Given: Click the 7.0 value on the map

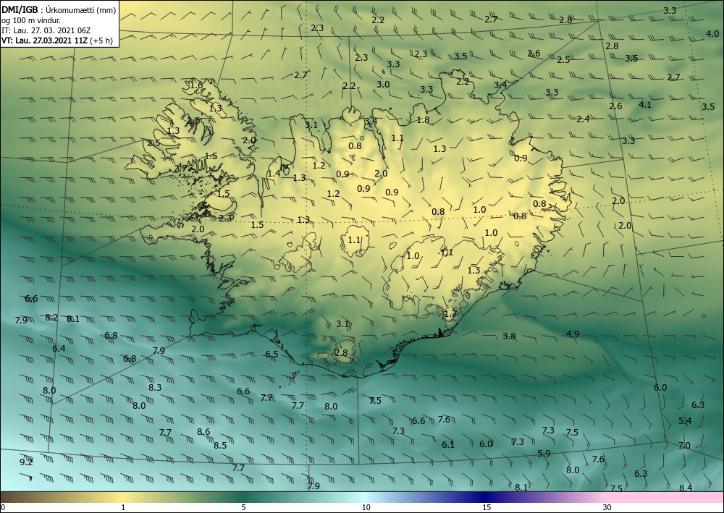Looking at the screenshot, I should (684, 445).
